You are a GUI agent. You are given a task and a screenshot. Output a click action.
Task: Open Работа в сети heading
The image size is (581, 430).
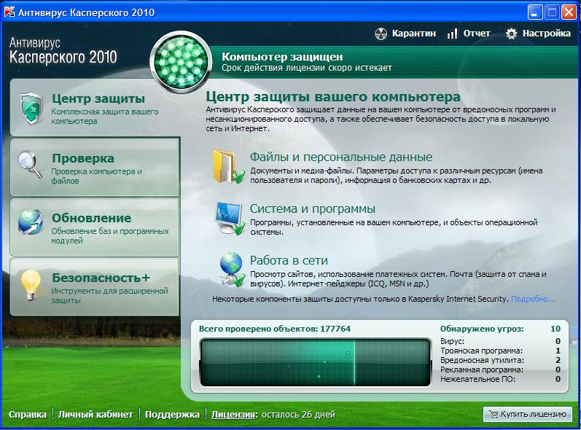(289, 260)
